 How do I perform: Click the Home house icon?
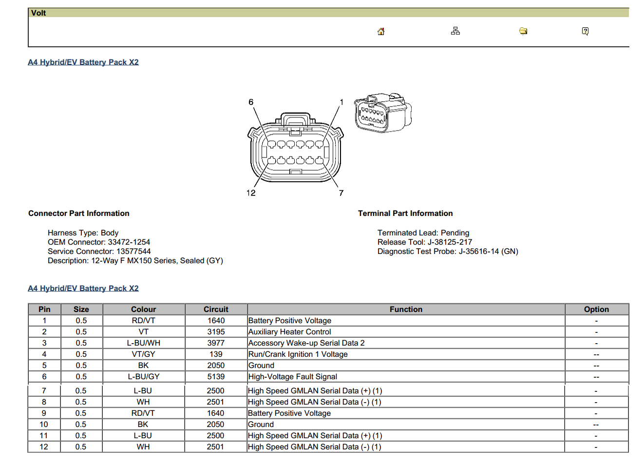pos(381,31)
